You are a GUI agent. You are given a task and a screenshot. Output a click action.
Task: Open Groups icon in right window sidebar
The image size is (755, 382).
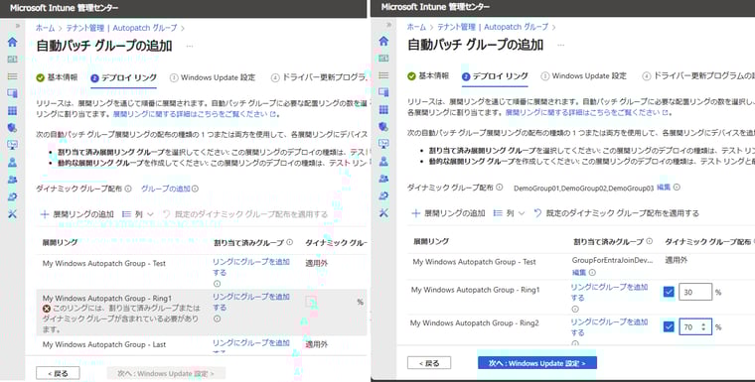coord(383,178)
